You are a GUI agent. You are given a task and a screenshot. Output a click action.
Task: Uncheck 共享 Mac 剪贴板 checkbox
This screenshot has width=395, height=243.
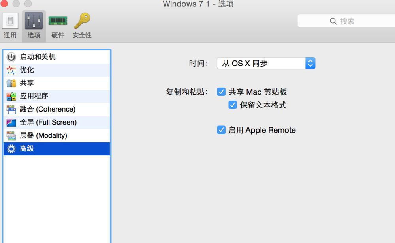[x=221, y=92]
